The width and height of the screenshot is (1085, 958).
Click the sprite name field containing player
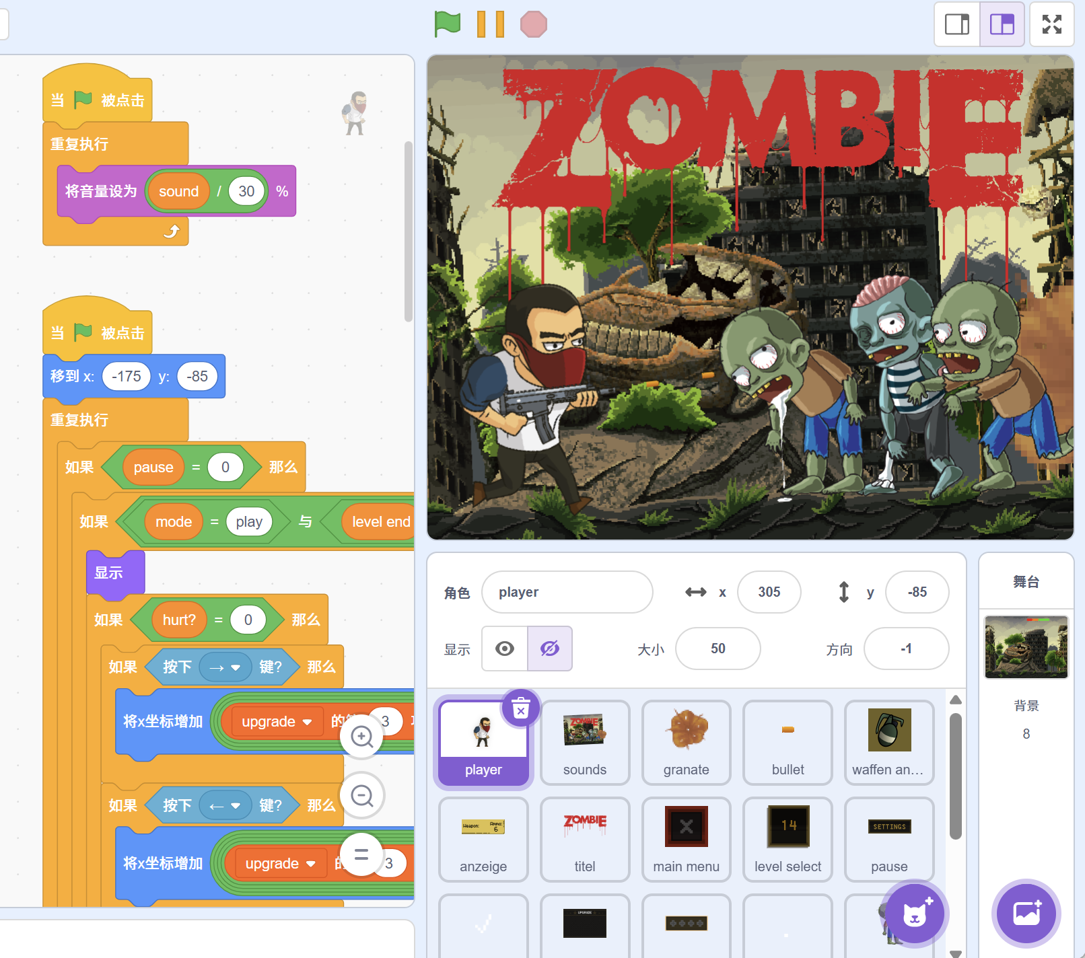567,592
